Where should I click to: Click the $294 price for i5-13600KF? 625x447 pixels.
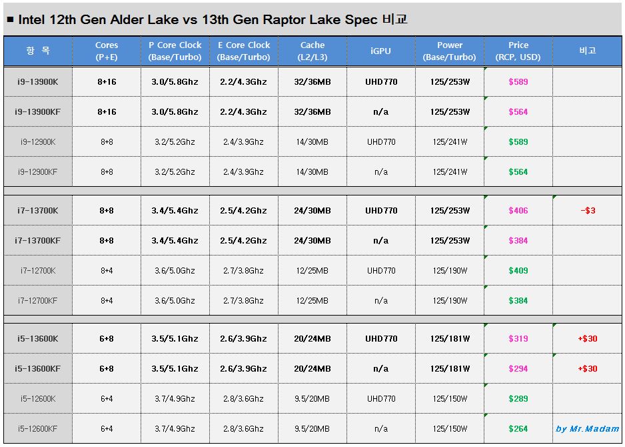coord(518,368)
